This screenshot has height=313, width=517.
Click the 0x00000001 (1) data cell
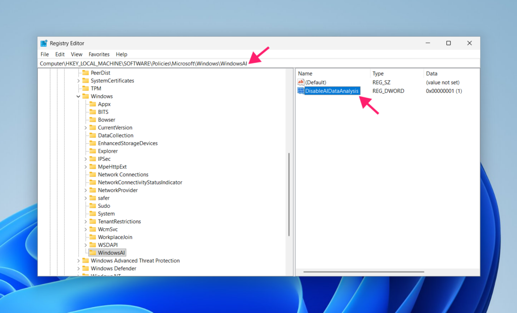[x=444, y=91]
